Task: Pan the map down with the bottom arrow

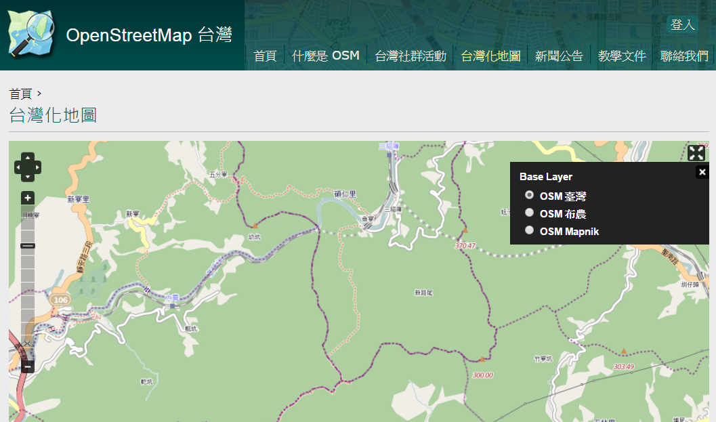Action: (28, 177)
